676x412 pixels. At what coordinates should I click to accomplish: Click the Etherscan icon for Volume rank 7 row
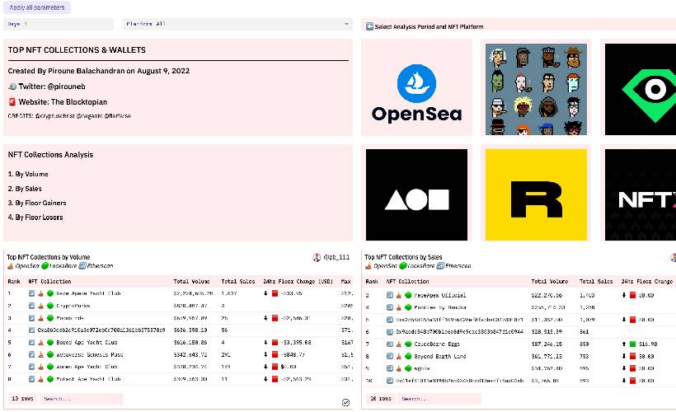pos(31,367)
